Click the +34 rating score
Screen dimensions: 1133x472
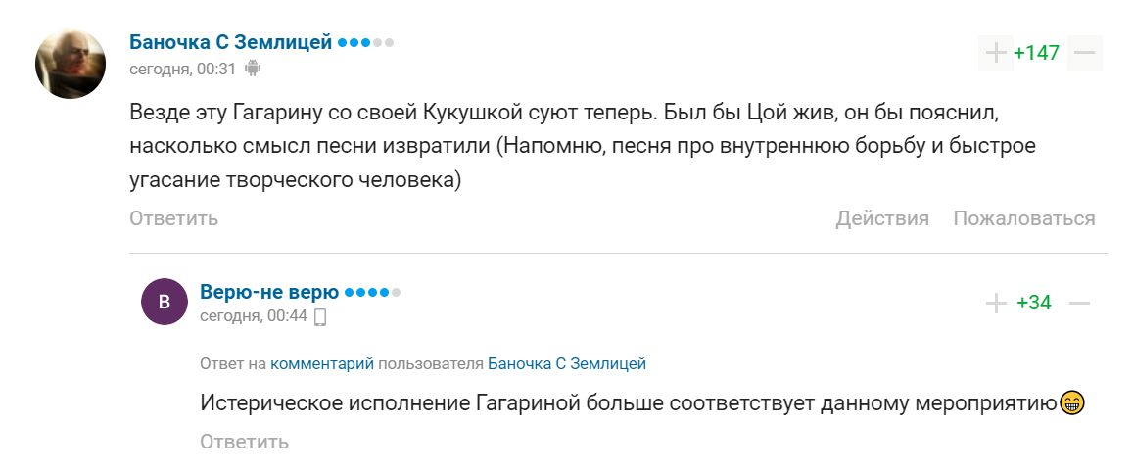(1034, 304)
